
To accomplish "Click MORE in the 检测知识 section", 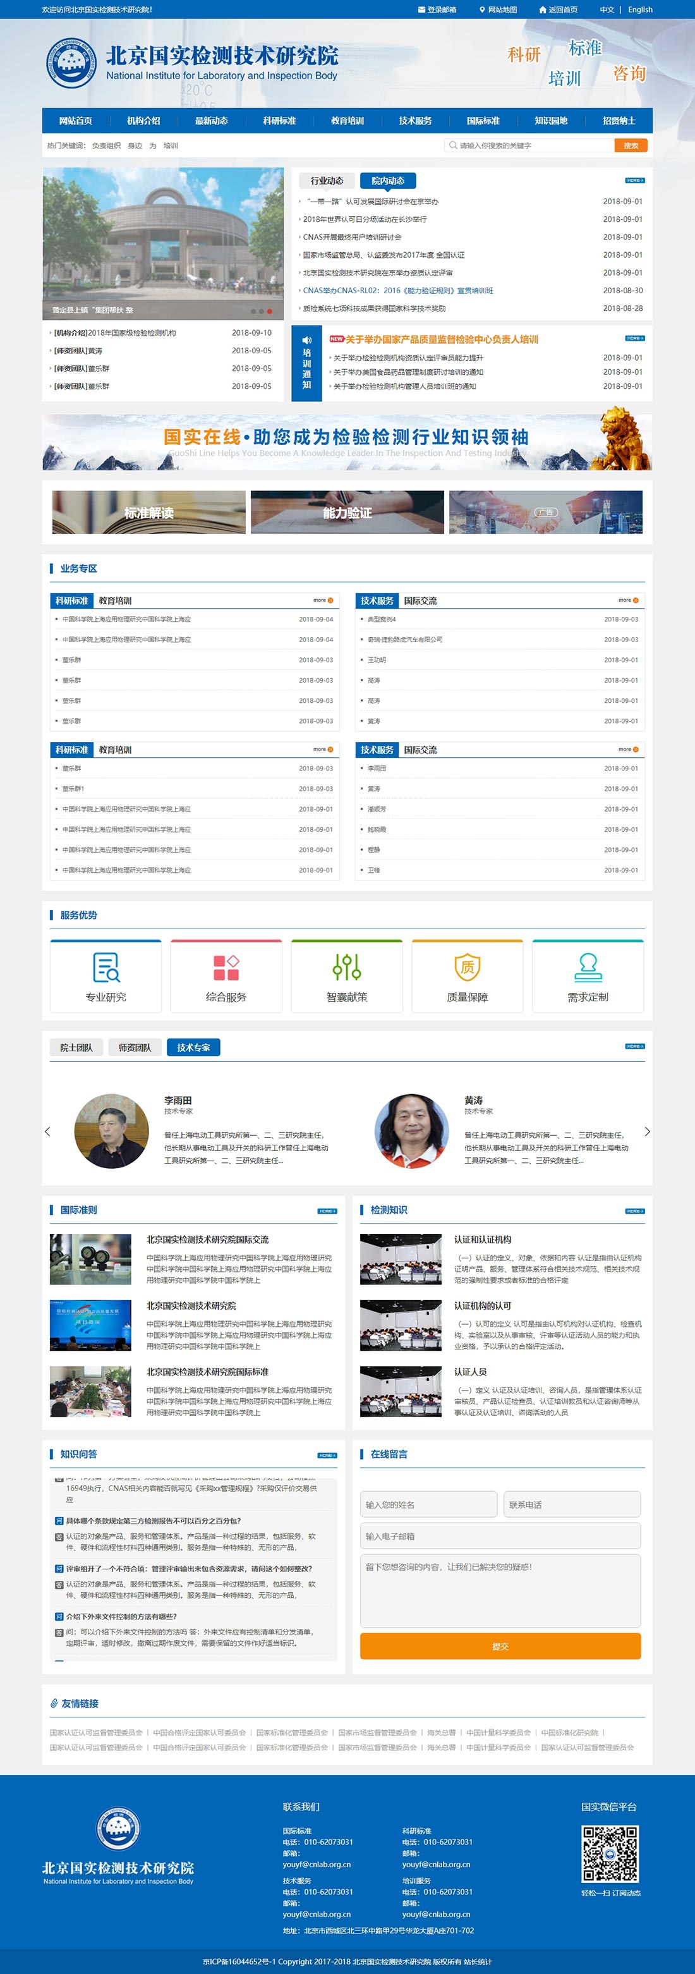I will pyautogui.click(x=635, y=1211).
